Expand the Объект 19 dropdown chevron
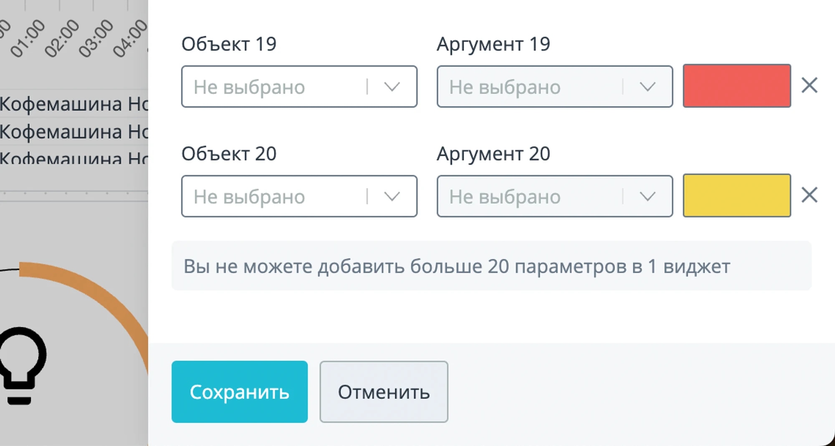The height and width of the screenshot is (446, 835). pyautogui.click(x=392, y=87)
